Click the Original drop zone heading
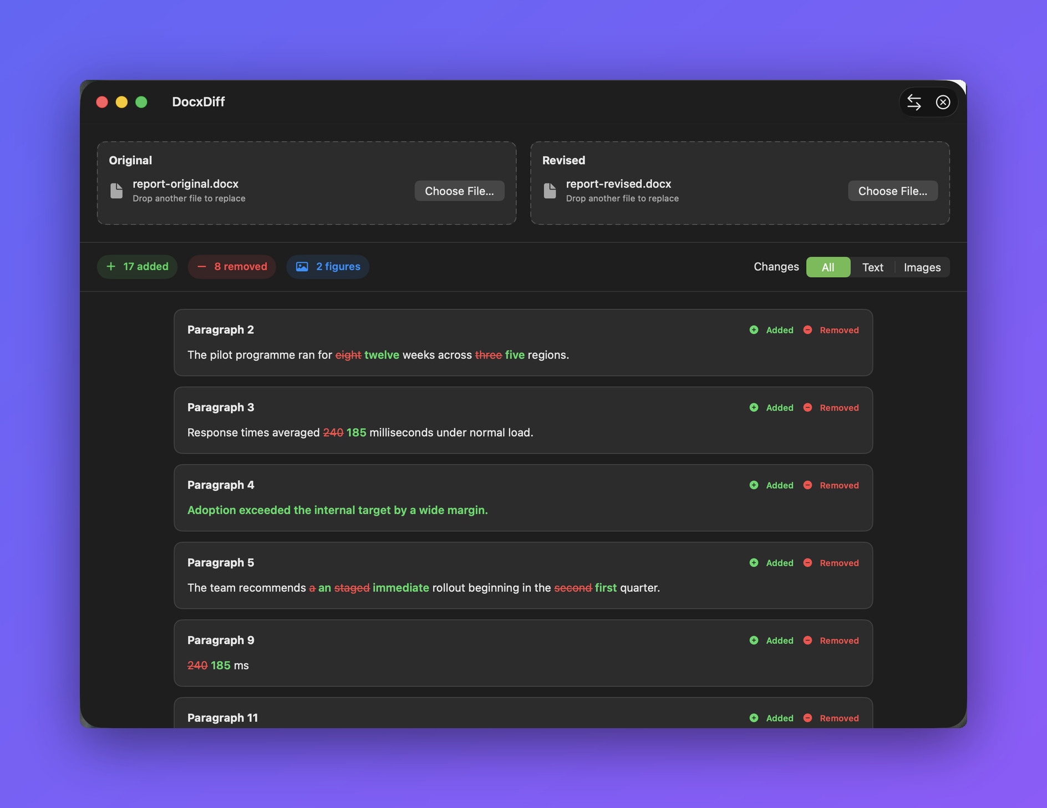The height and width of the screenshot is (808, 1047). tap(130, 160)
